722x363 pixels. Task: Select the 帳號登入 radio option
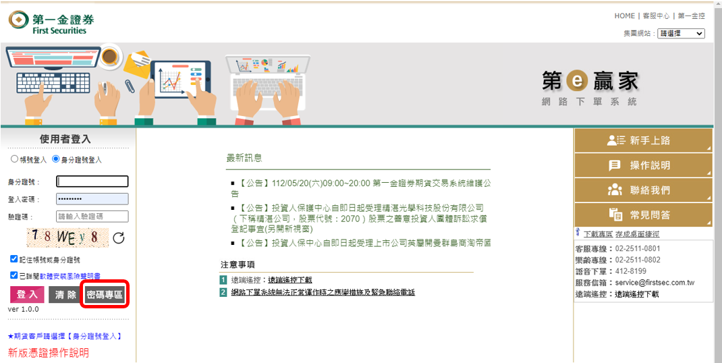[x=15, y=160]
